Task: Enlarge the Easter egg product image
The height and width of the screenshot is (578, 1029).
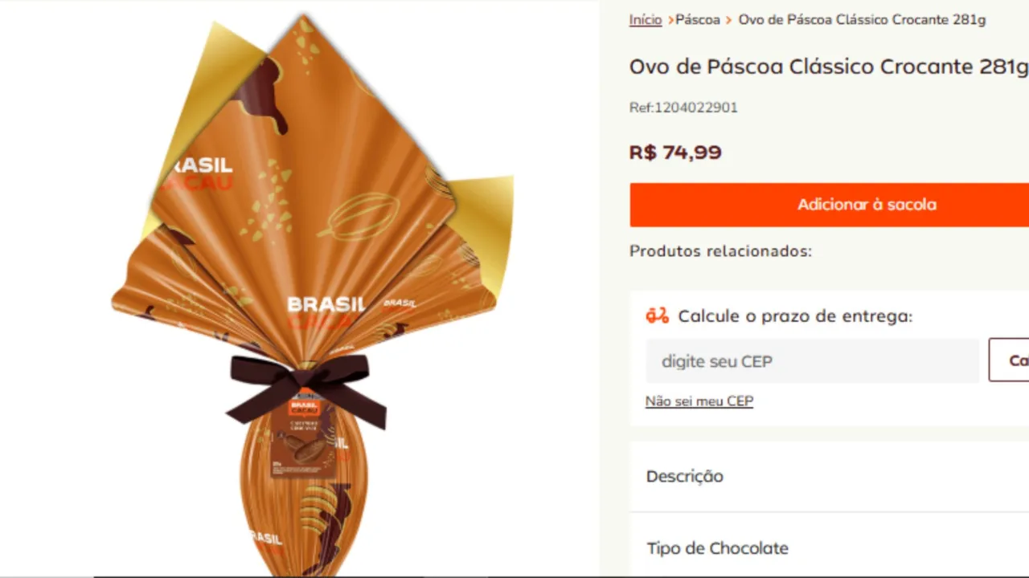Action: point(314,293)
